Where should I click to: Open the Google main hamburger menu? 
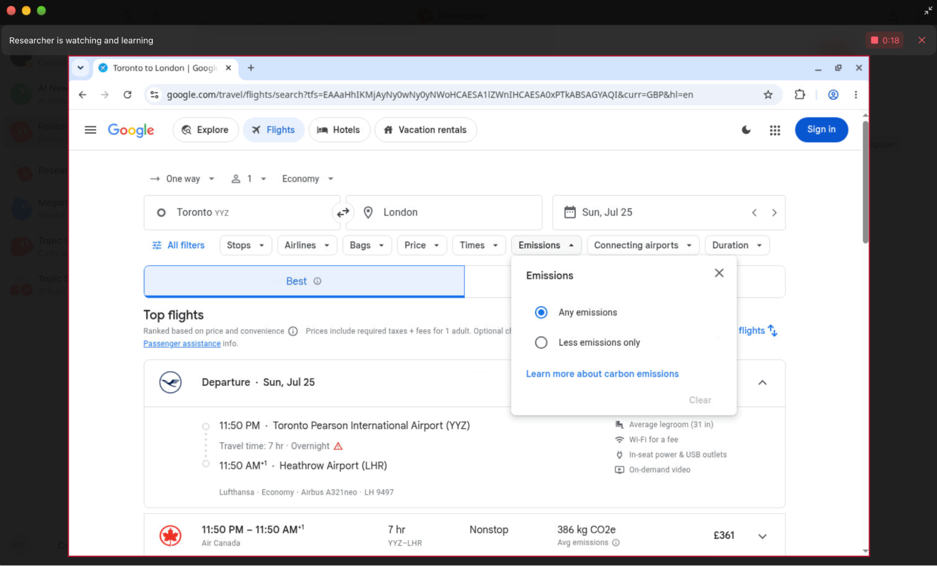pyautogui.click(x=90, y=130)
